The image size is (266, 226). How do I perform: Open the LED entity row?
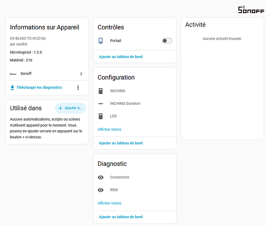pos(135,116)
